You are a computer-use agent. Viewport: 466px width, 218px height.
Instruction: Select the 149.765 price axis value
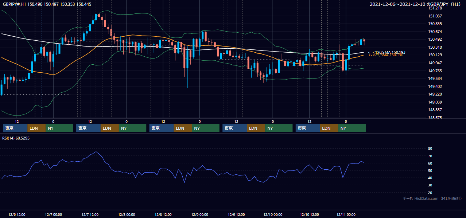(x=435, y=71)
